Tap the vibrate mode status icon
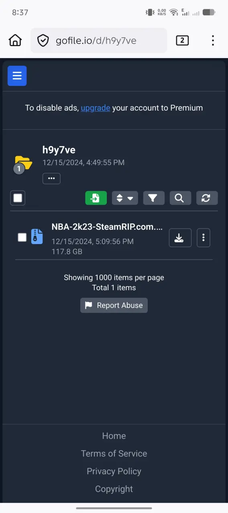 [150, 12]
